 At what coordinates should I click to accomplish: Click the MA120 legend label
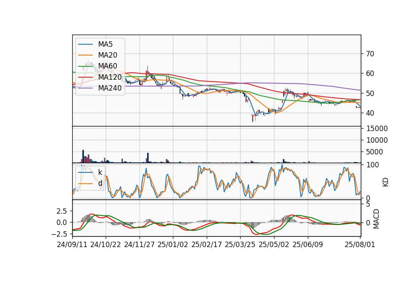[x=110, y=77]
